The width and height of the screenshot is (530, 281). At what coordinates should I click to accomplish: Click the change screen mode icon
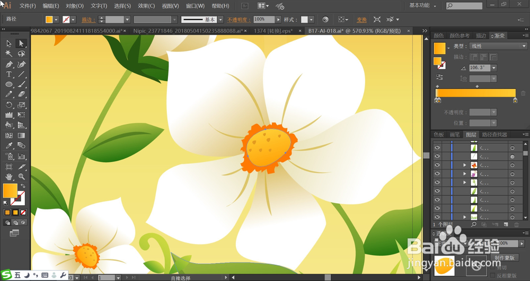point(14,233)
